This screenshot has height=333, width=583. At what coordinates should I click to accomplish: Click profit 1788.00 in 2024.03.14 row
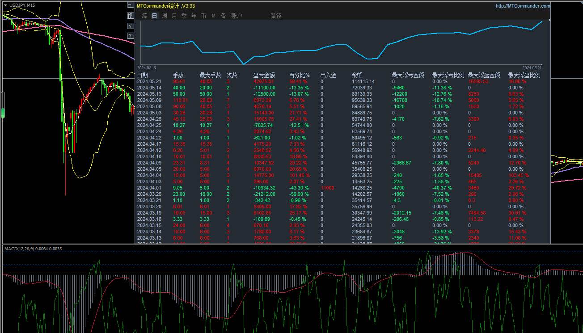tap(262, 232)
